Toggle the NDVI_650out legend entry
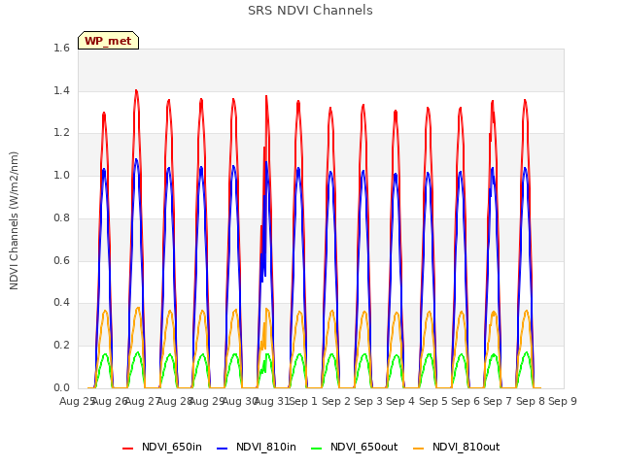The image size is (622, 466). (x=354, y=448)
